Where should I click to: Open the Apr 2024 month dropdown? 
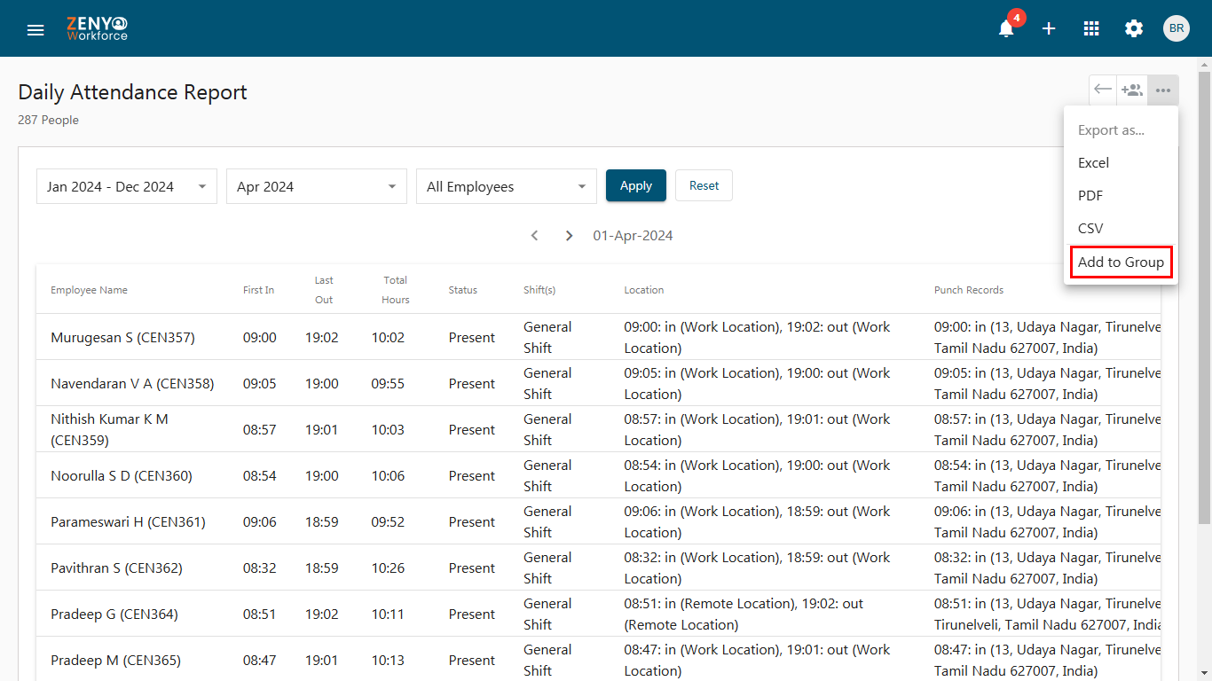click(x=317, y=186)
